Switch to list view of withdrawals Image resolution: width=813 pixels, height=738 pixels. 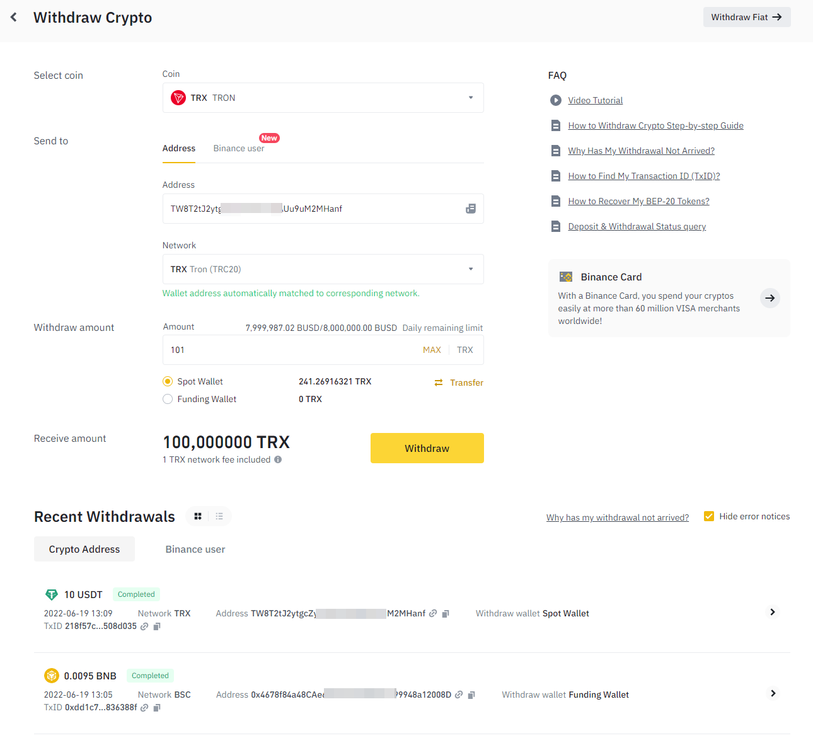[x=219, y=516]
